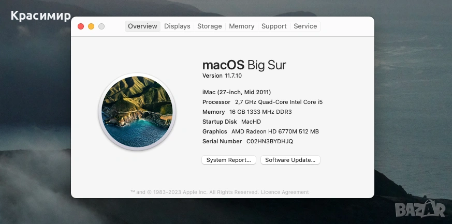Switch to the Displays tab

coord(177,26)
